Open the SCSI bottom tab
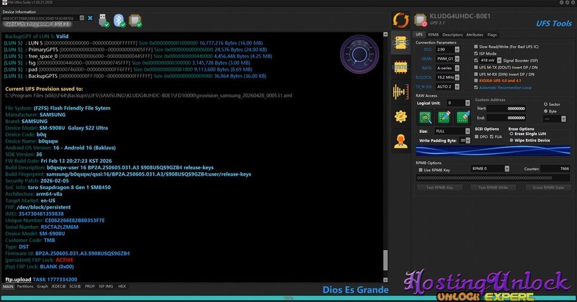This screenshot has width=577, height=302. point(75,286)
